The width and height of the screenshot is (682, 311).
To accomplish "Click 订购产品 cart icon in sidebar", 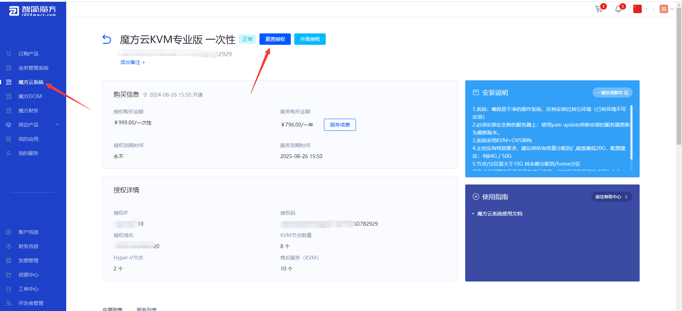I will [9, 54].
